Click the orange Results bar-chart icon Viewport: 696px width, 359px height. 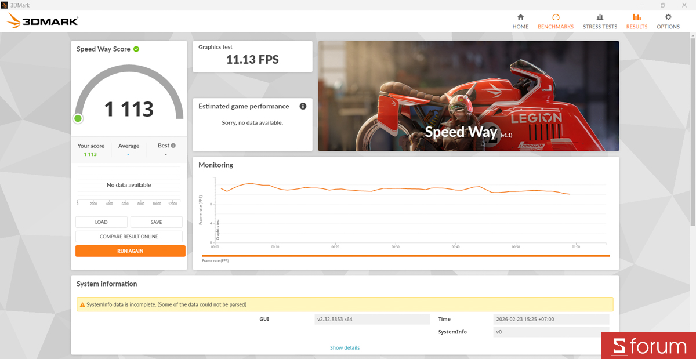(636, 18)
